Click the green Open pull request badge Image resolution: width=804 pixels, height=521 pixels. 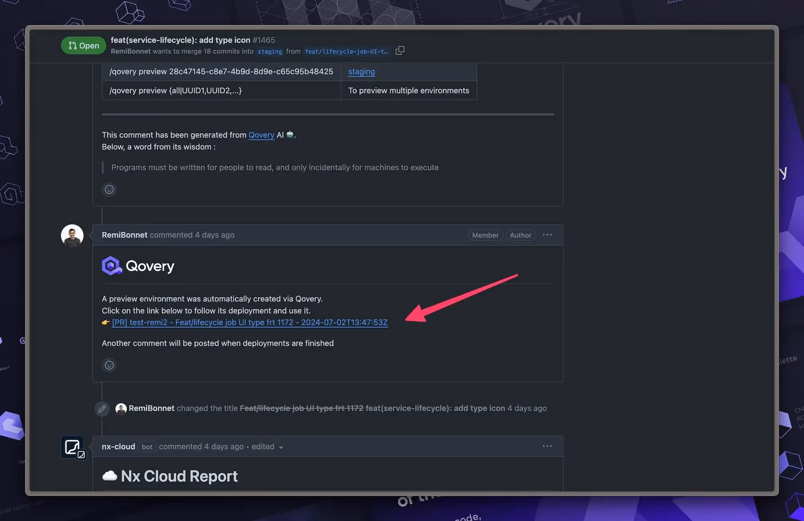(x=83, y=45)
